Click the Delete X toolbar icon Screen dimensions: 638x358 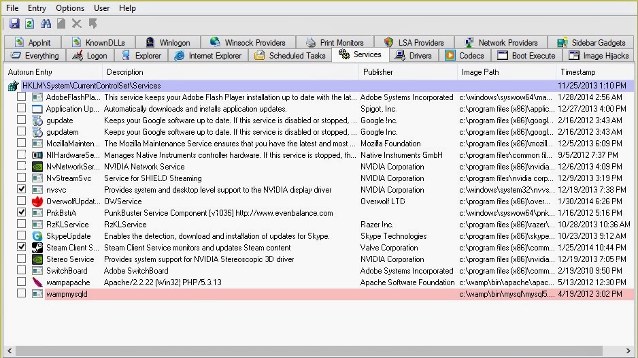coord(76,24)
